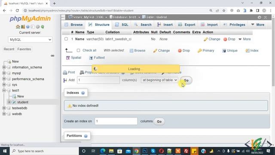Click the green reload navigation icon
Image resolution: width=275 pixels, height=155 pixels.
pyautogui.click(x=43, y=27)
